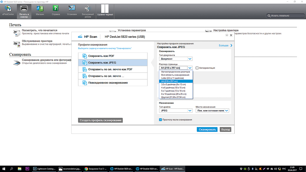
Task: Open File Explorer from the taskbar
Action: pos(19,169)
